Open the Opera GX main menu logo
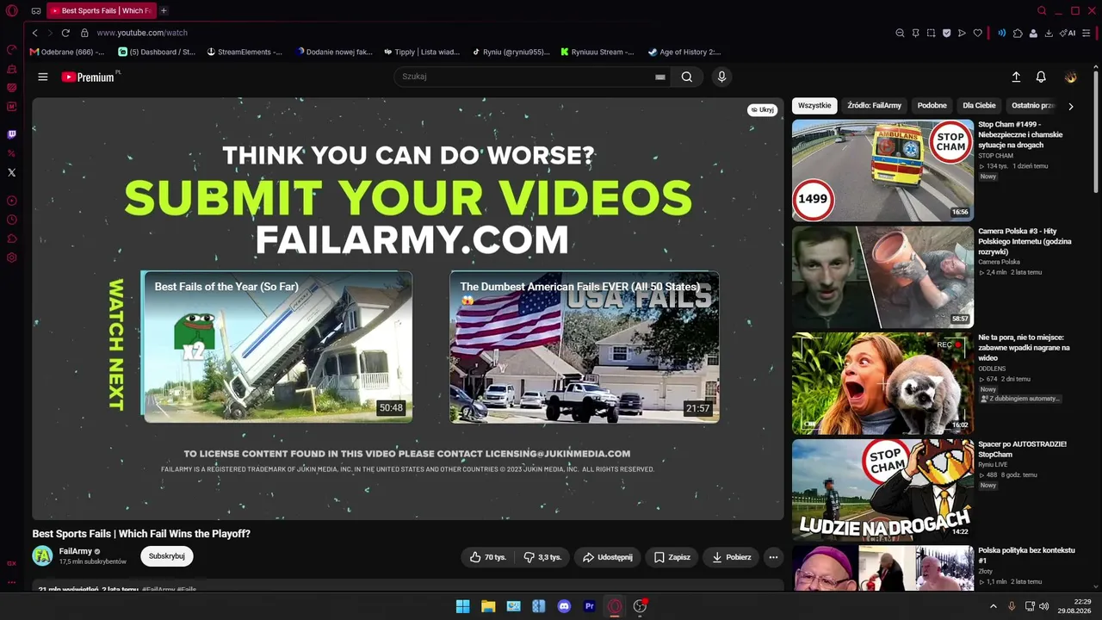Screen dimensions: 1102x620 tap(11, 11)
